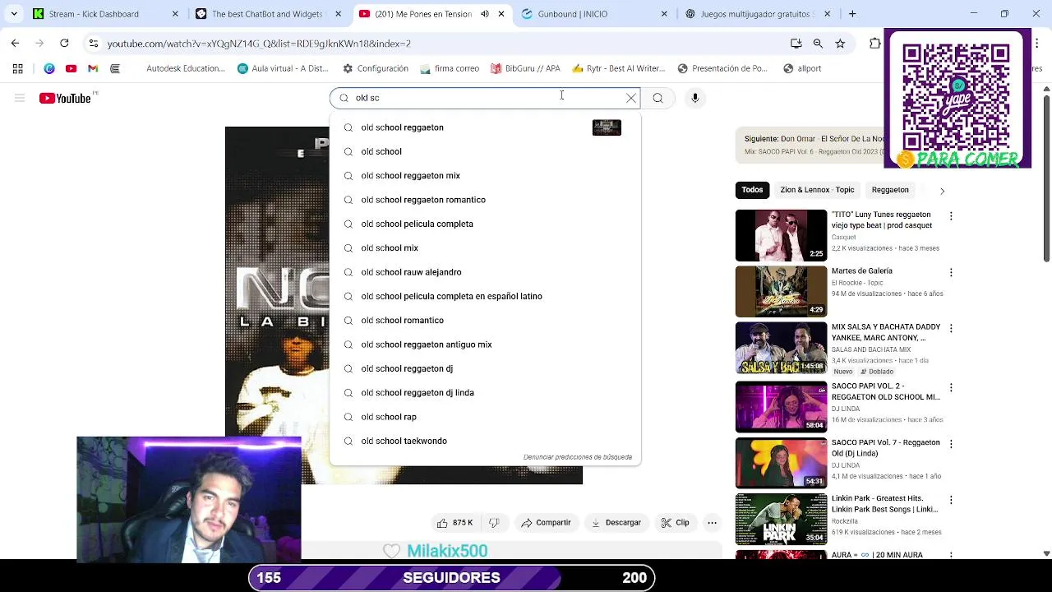Choose suggestion old school romantico

point(485,320)
